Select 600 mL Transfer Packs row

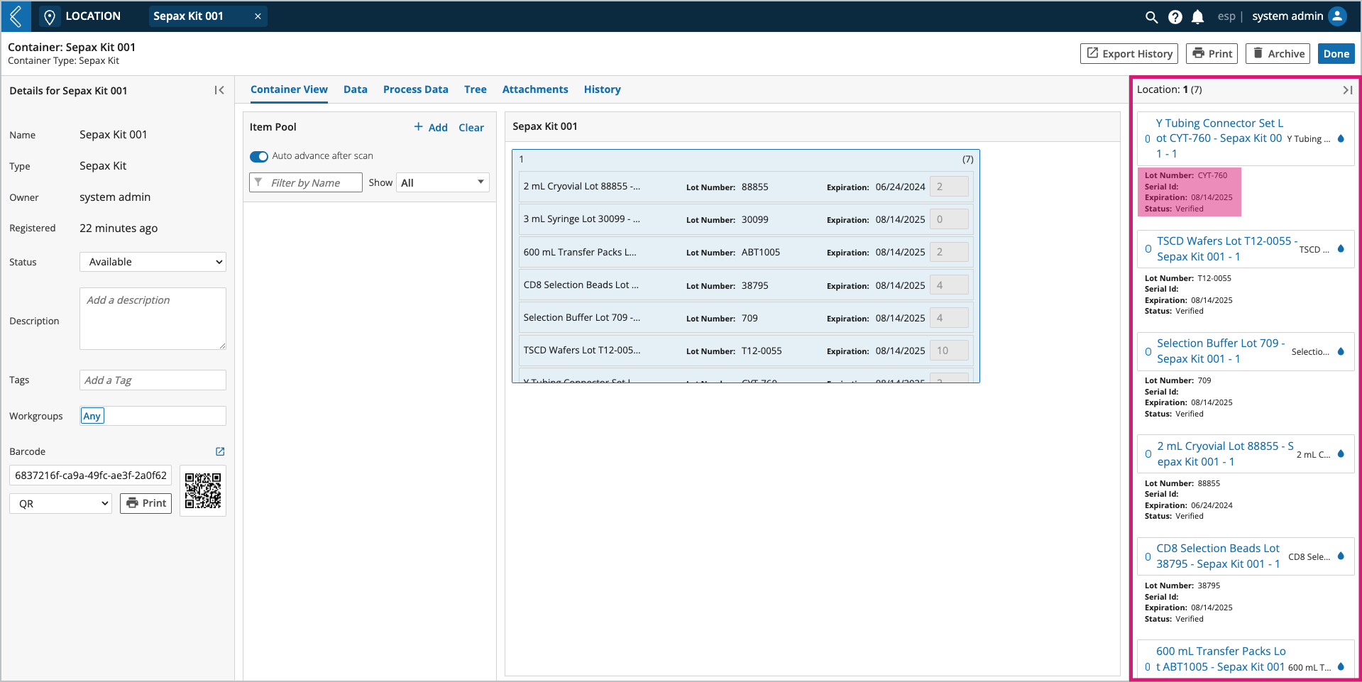pos(745,252)
